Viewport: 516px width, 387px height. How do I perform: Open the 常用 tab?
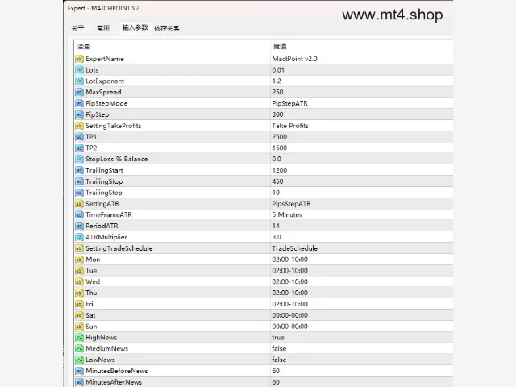point(103,28)
